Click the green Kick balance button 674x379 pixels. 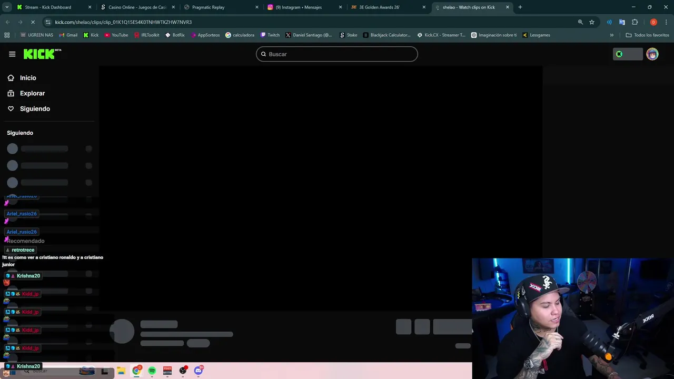pyautogui.click(x=628, y=54)
